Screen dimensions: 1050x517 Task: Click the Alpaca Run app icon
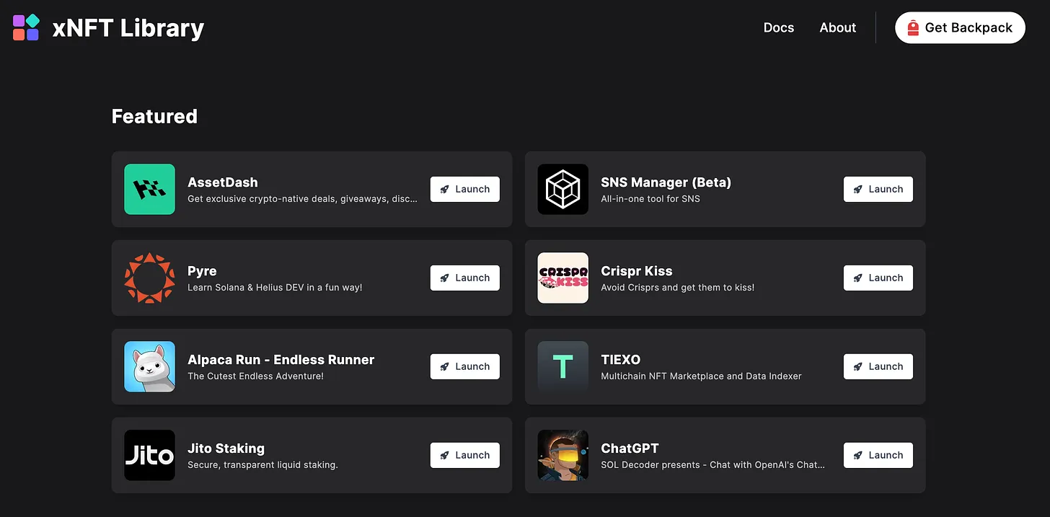149,366
